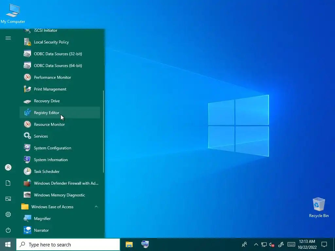Launch Task Scheduler clock icon

(27, 171)
